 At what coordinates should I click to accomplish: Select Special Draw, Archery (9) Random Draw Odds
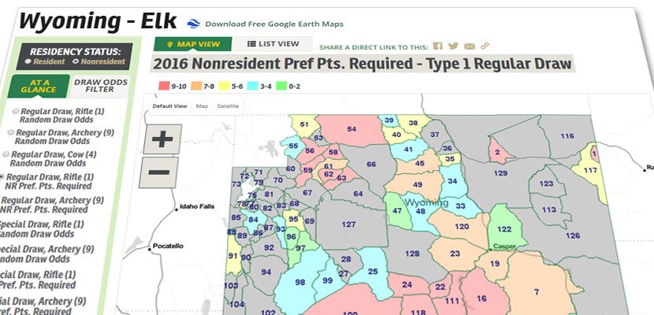point(46,254)
